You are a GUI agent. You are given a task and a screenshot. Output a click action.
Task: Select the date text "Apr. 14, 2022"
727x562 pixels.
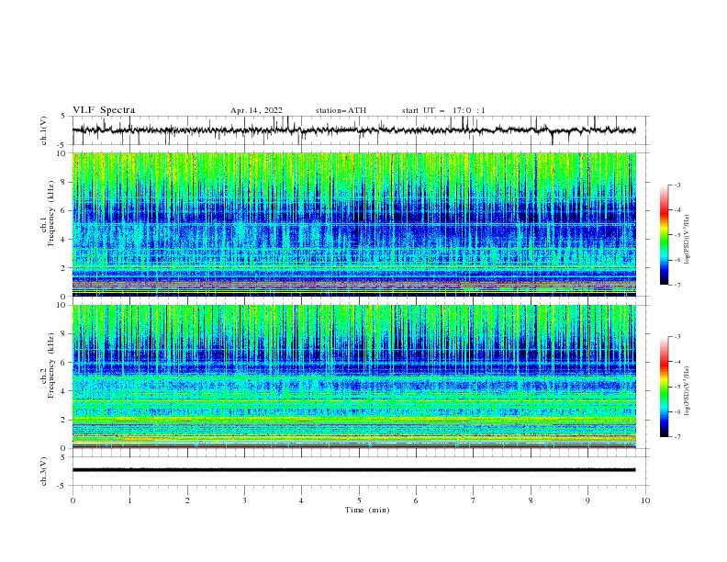[x=256, y=110]
